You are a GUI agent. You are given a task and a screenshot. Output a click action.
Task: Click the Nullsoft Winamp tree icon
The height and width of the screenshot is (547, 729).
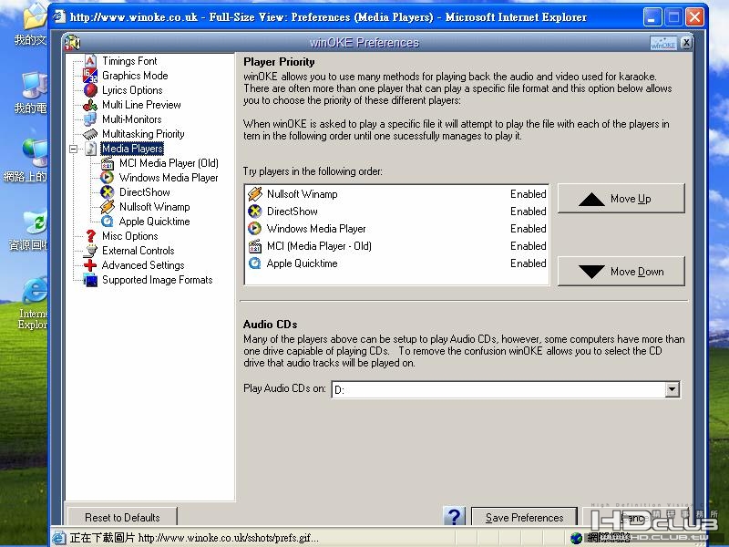(107, 207)
